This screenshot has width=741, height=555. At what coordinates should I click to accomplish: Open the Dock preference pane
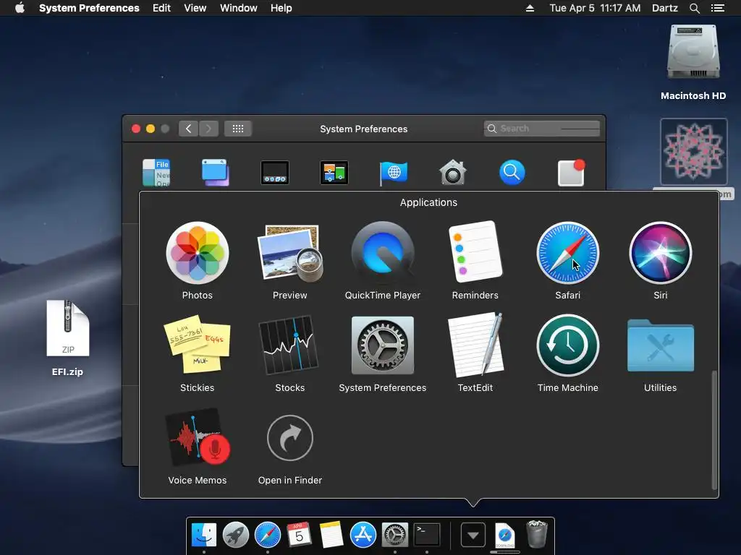274,173
